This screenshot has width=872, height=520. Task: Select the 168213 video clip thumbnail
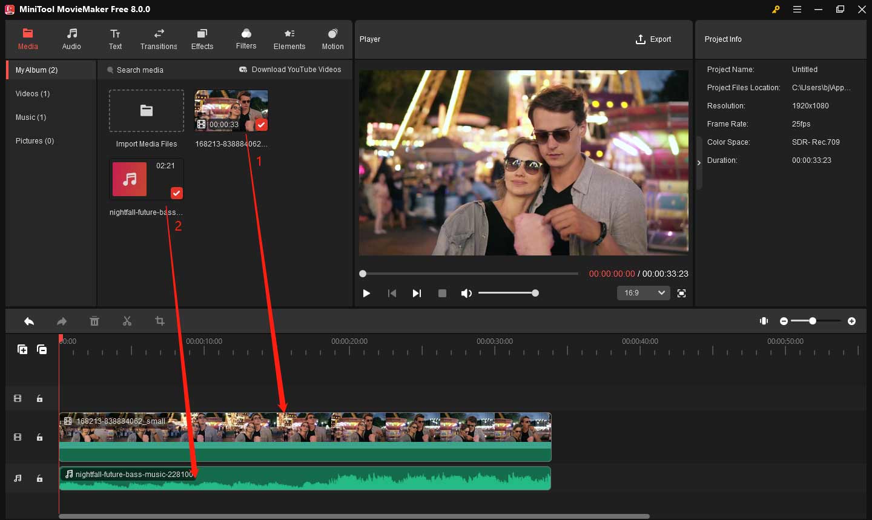pyautogui.click(x=231, y=111)
